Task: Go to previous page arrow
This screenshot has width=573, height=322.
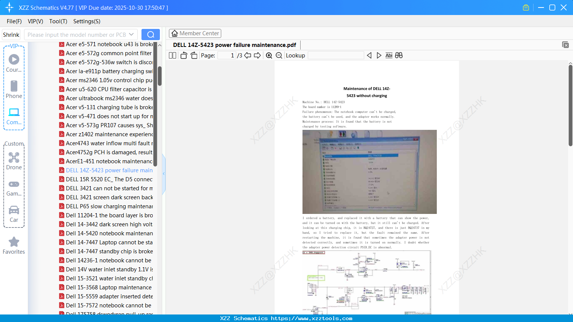Action: coord(248,56)
